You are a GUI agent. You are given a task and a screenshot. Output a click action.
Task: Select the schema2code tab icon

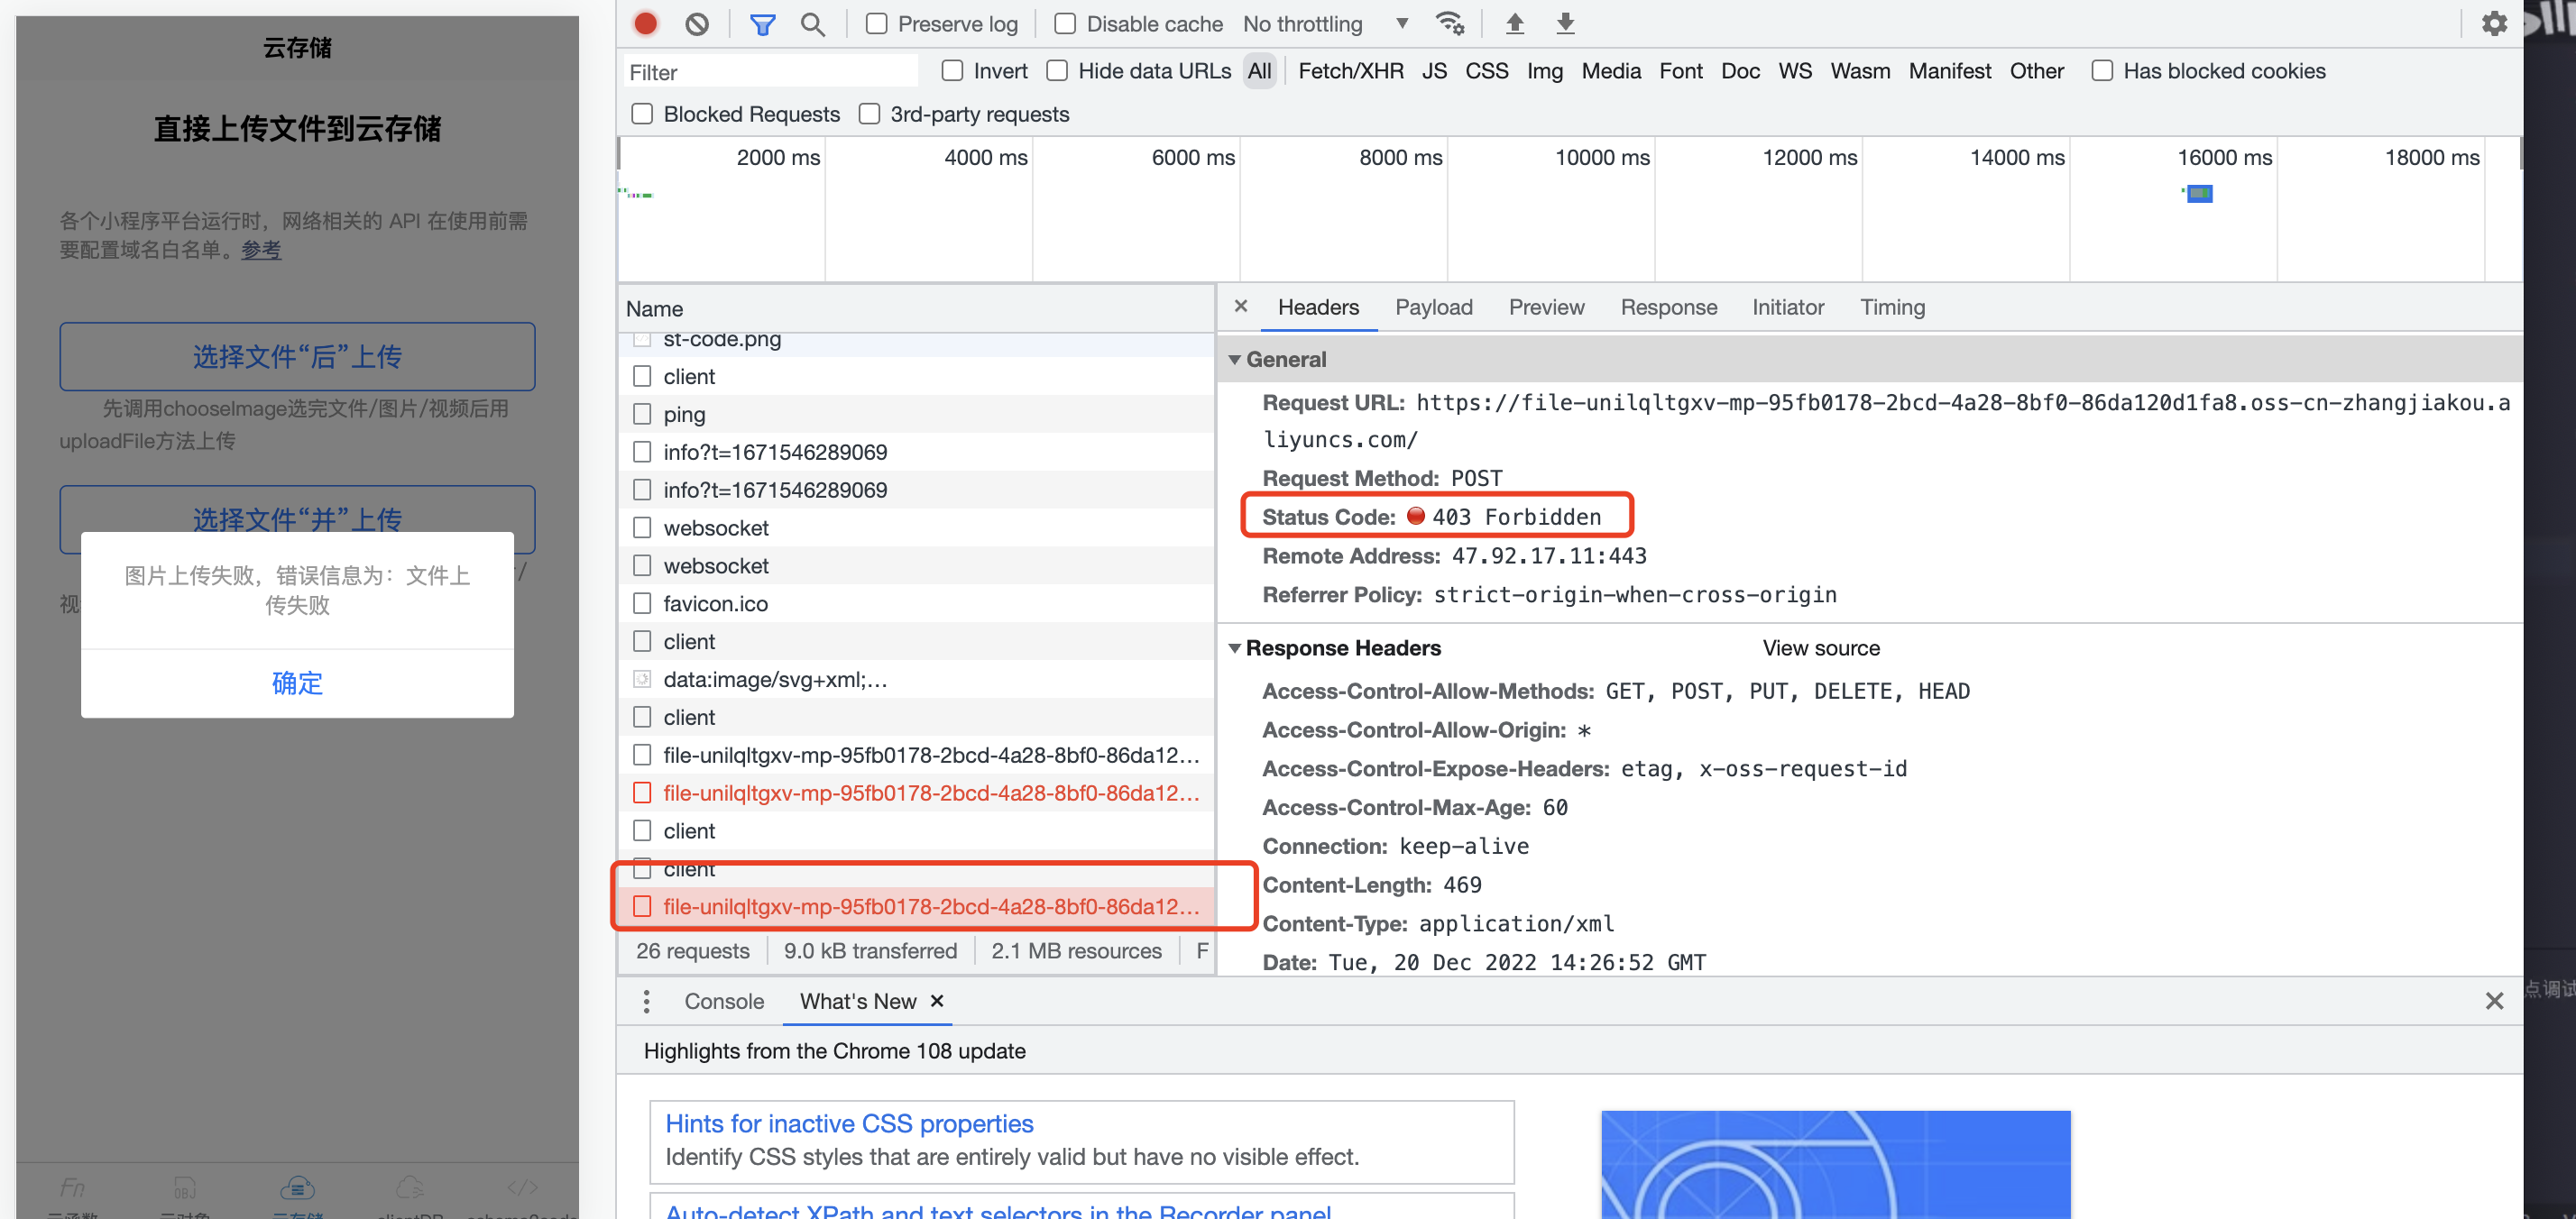[522, 1187]
